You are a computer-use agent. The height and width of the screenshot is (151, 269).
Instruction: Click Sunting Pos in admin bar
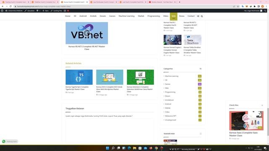[56, 10]
